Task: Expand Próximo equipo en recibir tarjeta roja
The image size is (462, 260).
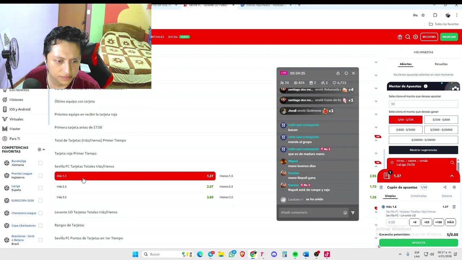Action: (x=376, y=114)
